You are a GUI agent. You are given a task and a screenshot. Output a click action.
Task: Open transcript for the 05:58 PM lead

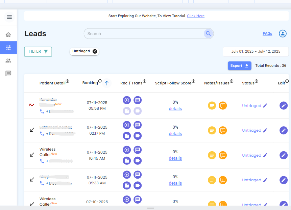point(138,100)
